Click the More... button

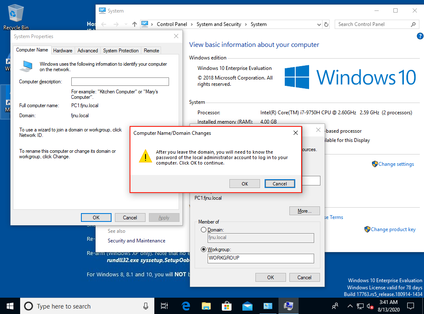click(304, 211)
